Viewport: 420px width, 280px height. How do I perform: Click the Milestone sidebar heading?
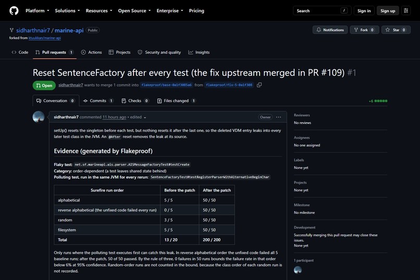[x=302, y=205]
